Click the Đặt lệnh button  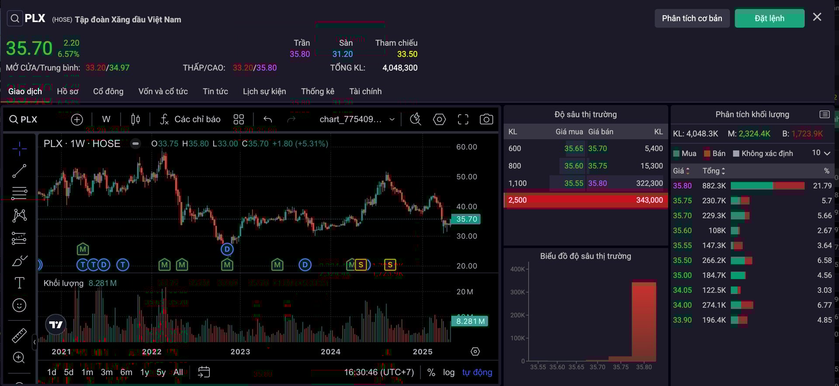[x=769, y=18]
